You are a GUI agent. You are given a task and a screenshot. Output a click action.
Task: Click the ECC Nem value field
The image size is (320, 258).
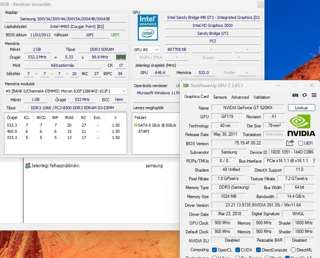(x=119, y=99)
